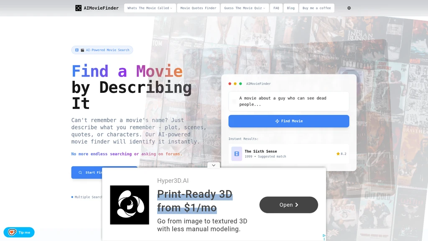Click the movie description input box

[x=289, y=101]
